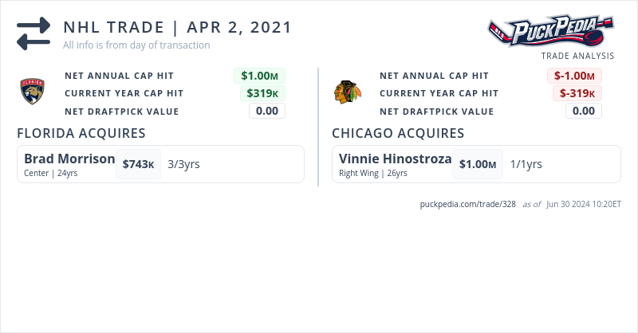Click Brad Morrison's $743K cap hit badge

coord(139,164)
